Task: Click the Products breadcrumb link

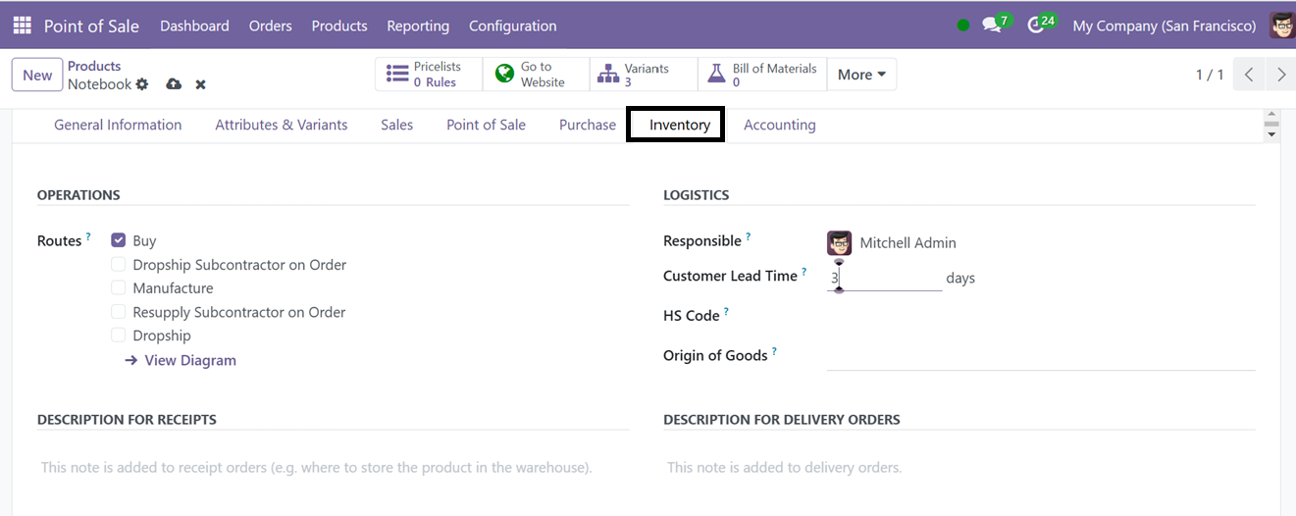Action: [x=94, y=66]
